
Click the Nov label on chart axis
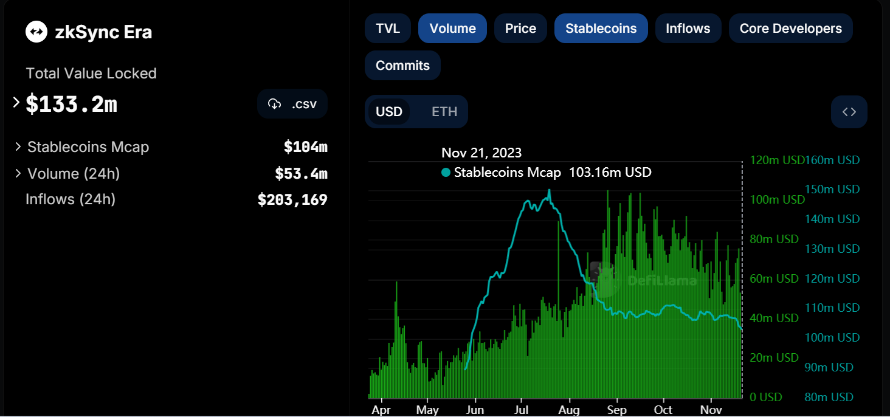[711, 409]
